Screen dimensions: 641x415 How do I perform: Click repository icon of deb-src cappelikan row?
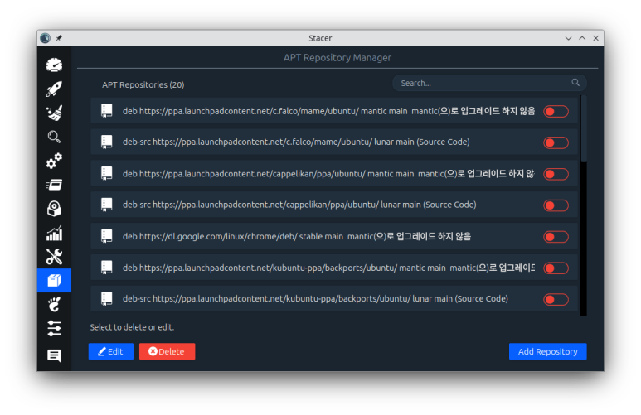107,205
